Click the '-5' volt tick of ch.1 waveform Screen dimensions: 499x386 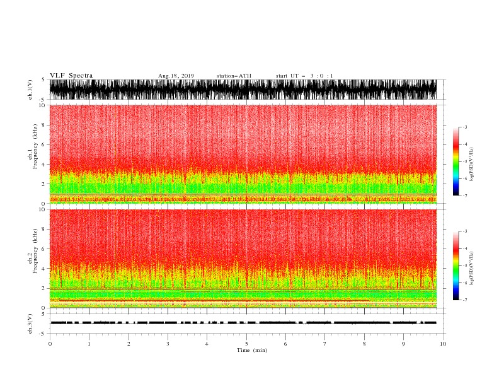pos(43,100)
